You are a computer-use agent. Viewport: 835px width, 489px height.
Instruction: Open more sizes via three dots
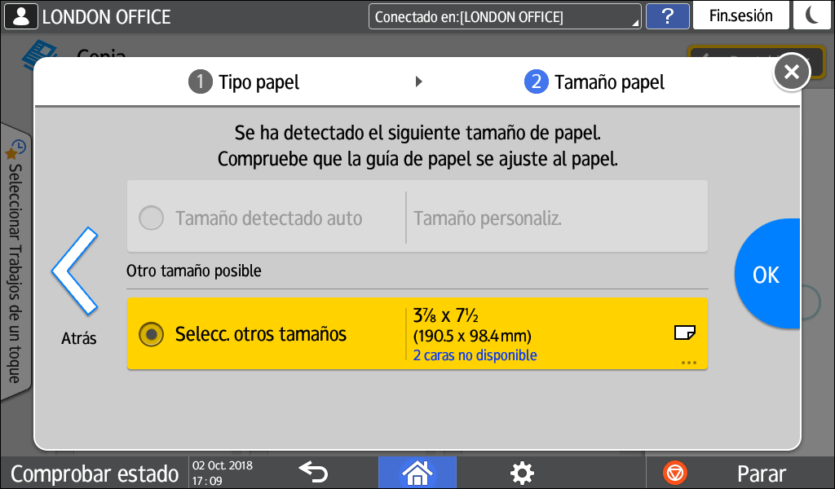click(x=688, y=363)
